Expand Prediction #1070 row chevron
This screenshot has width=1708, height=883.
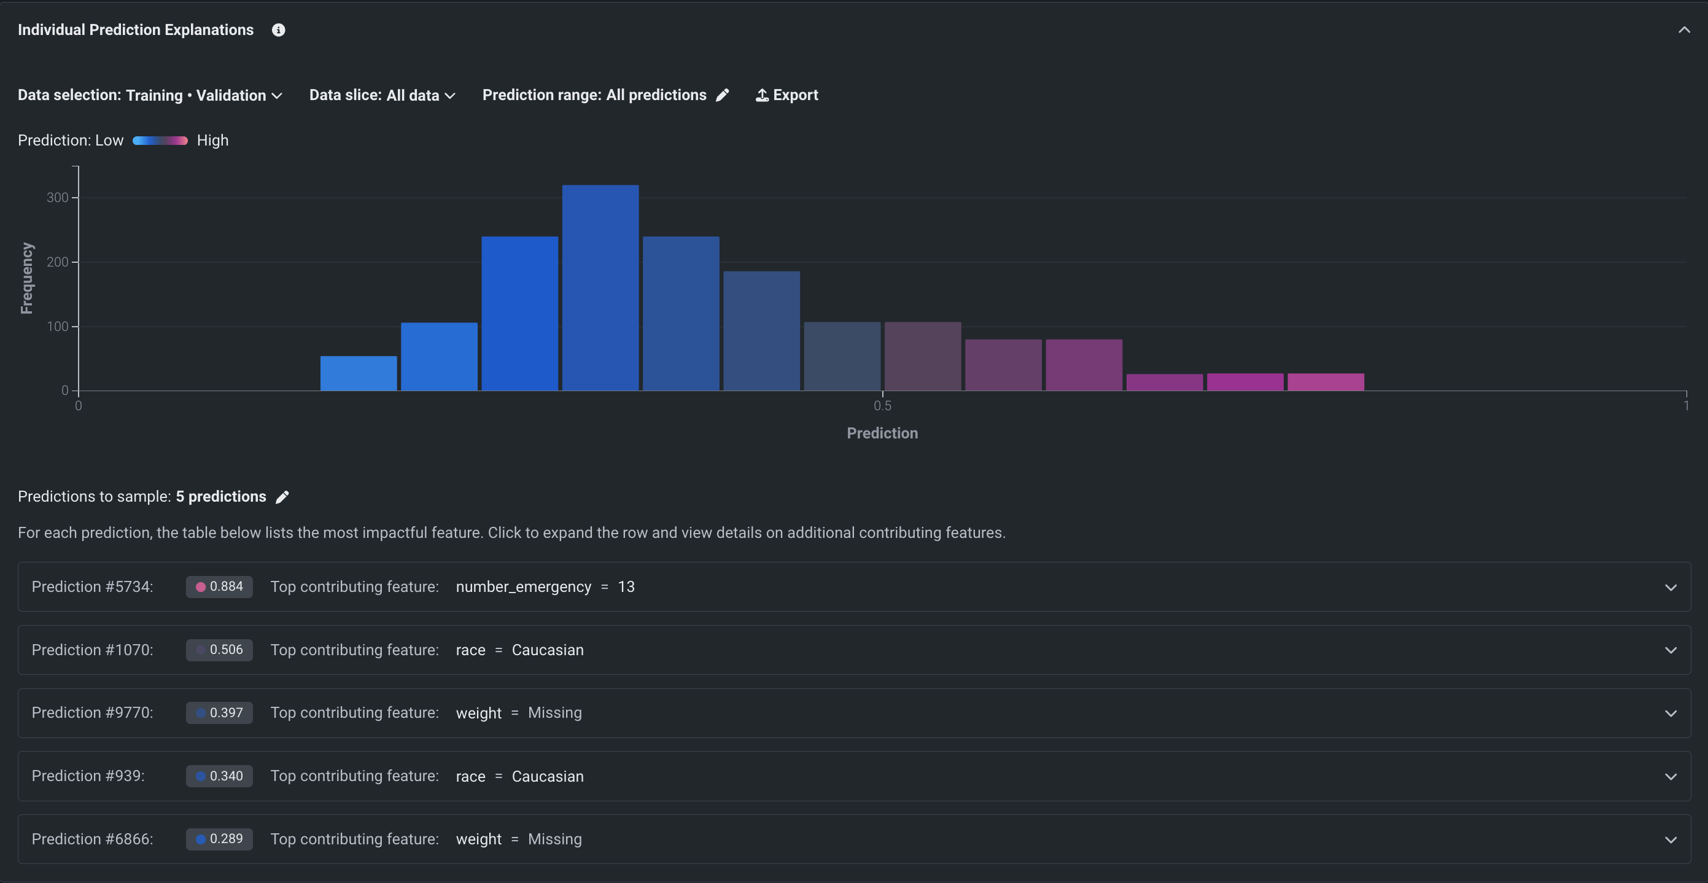(1671, 650)
